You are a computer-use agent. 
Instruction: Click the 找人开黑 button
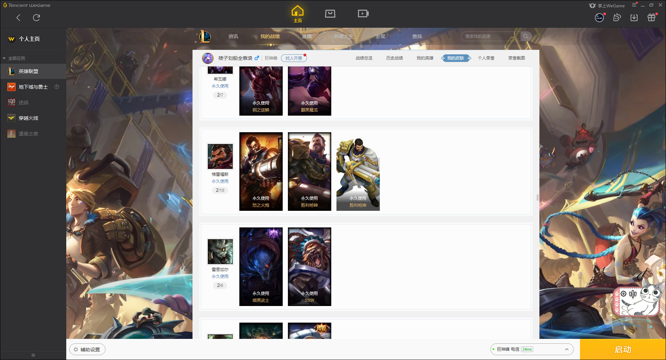point(294,58)
